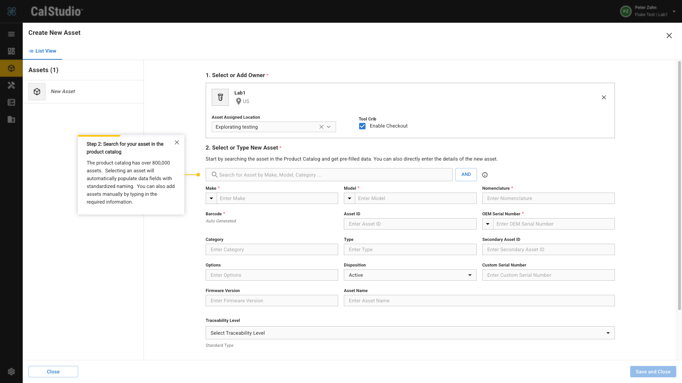682x383 pixels.
Task: Toggle the Enable Checkout checkbox
Action: tap(362, 126)
